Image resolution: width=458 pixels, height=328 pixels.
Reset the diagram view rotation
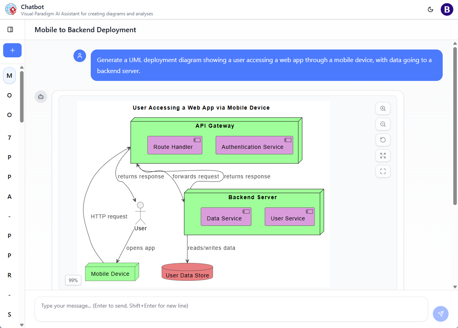[383, 140]
